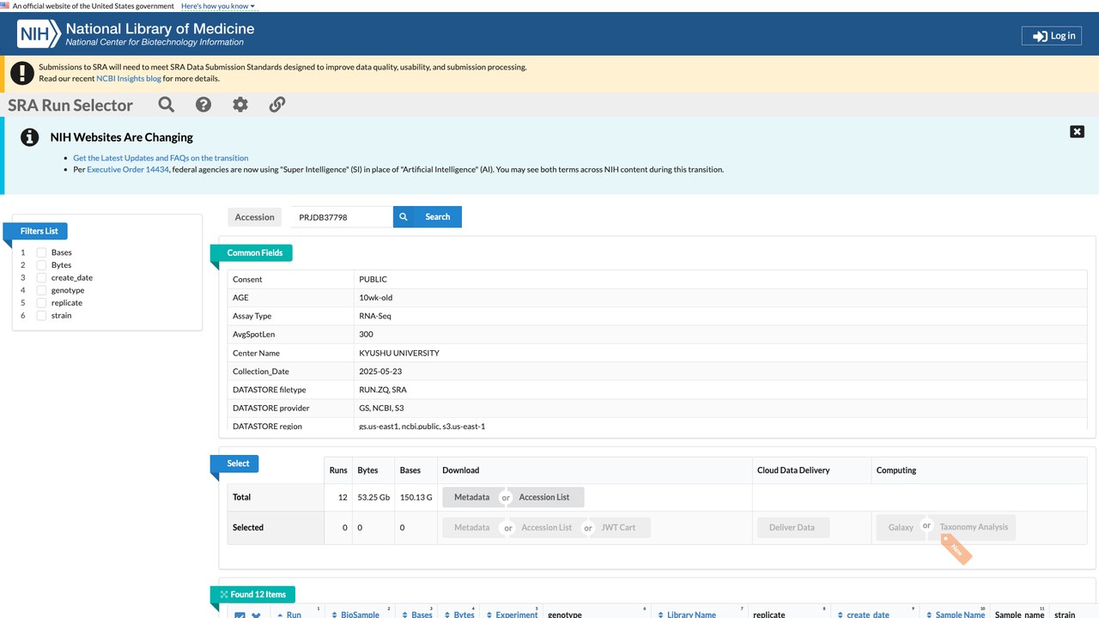Click the permalink chain icon
The width and height of the screenshot is (1099, 618).
tap(277, 105)
